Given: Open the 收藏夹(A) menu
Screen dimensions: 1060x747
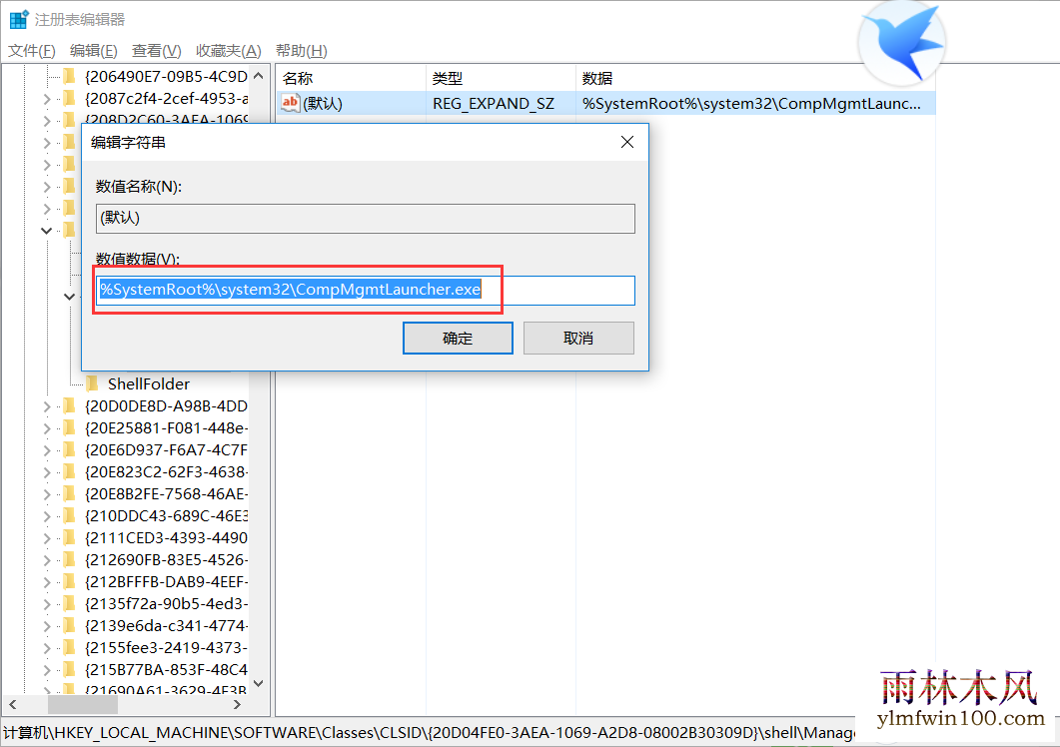Looking at the screenshot, I should pos(229,51).
